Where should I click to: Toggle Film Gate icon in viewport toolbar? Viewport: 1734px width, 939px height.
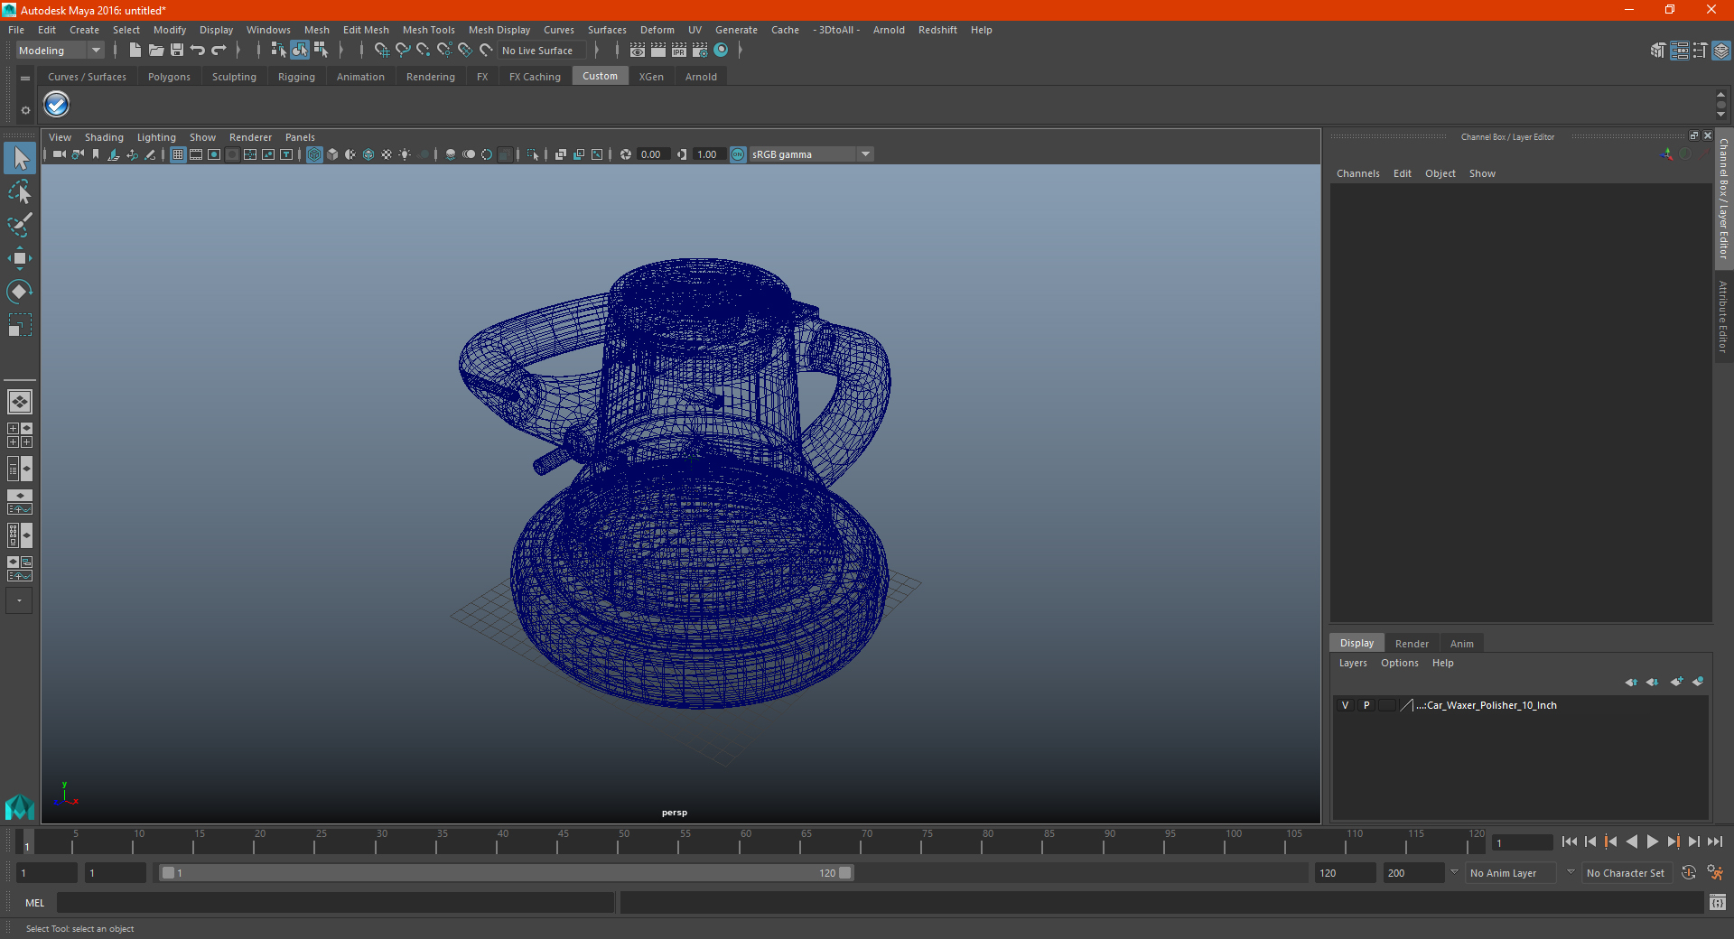coord(196,154)
